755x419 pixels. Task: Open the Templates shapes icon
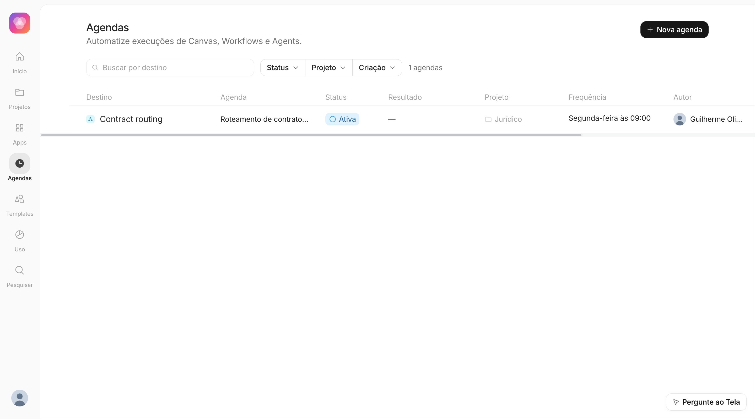pos(20,199)
